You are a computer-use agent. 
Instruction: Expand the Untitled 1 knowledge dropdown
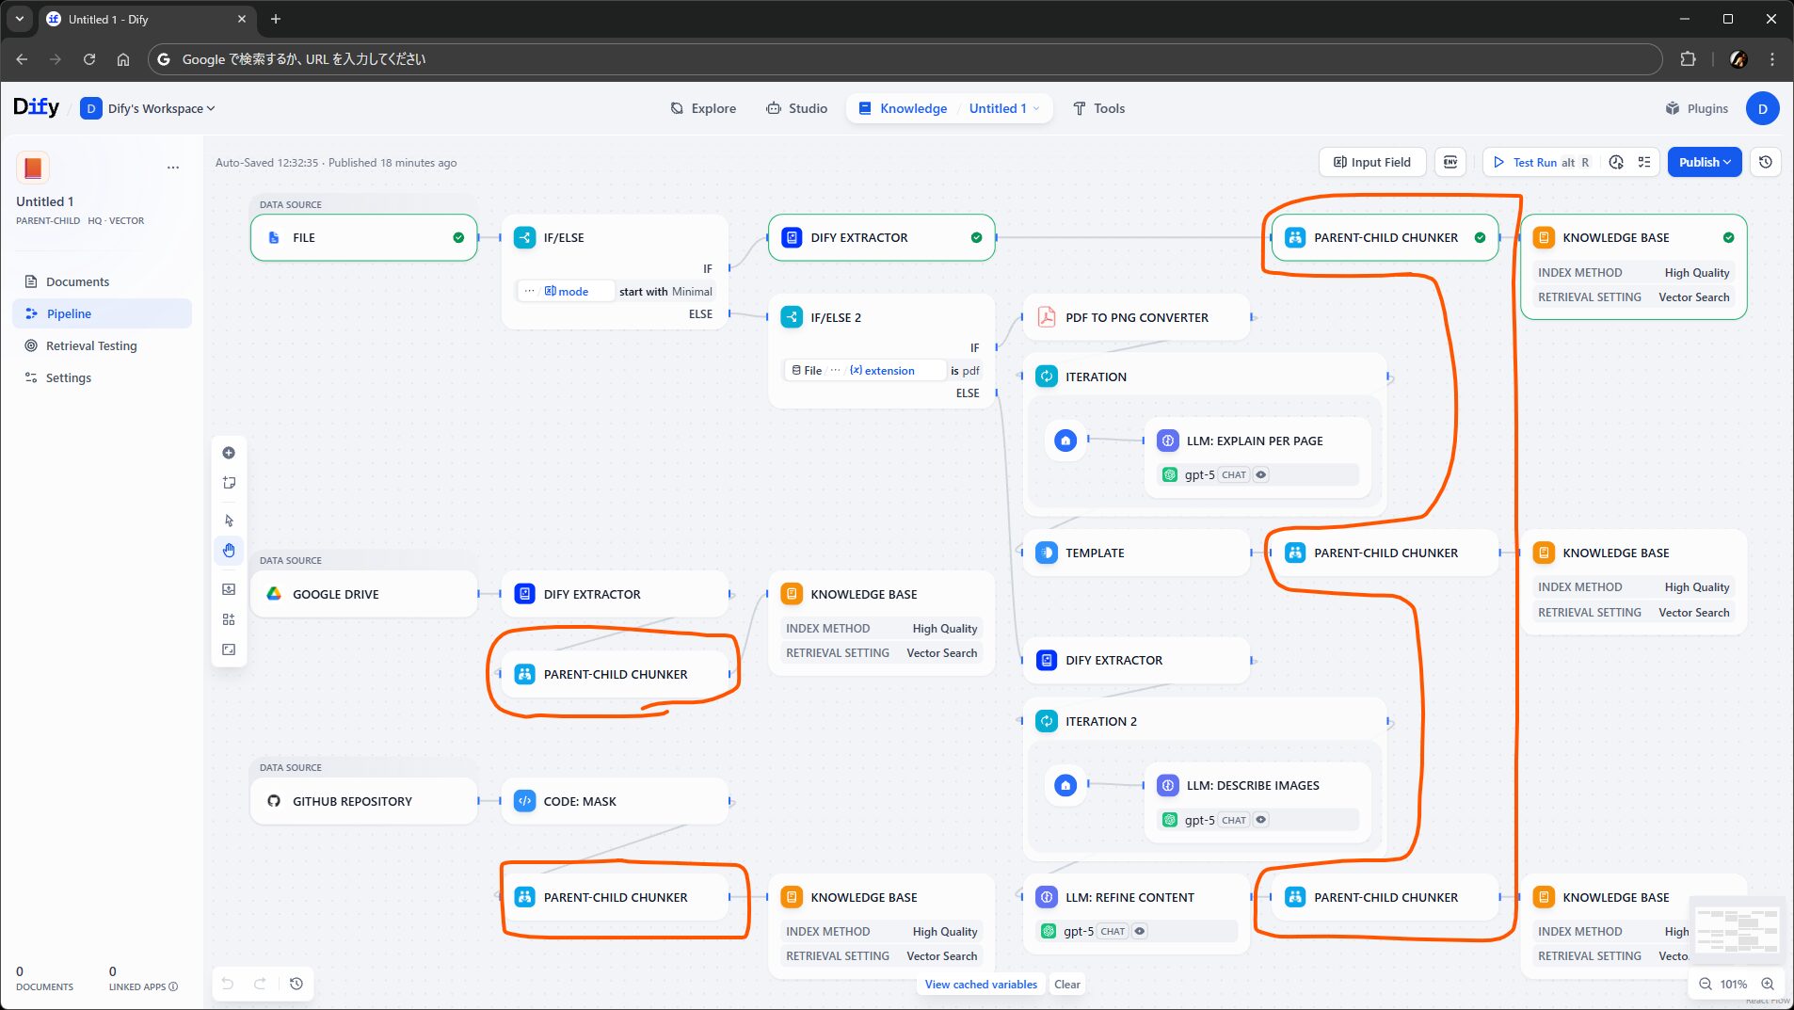[1003, 108]
